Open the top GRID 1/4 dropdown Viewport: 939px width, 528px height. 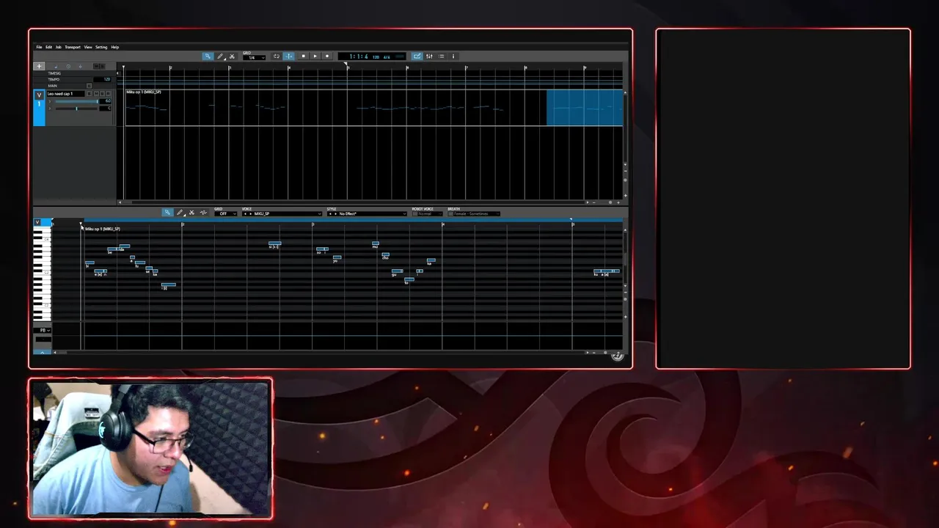(254, 58)
